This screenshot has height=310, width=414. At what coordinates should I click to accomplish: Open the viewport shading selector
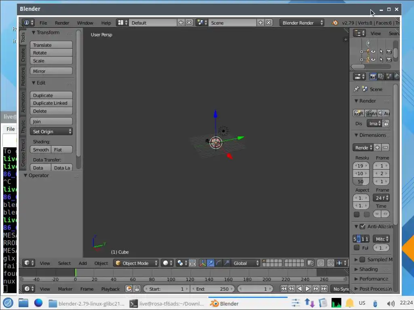(x=167, y=263)
